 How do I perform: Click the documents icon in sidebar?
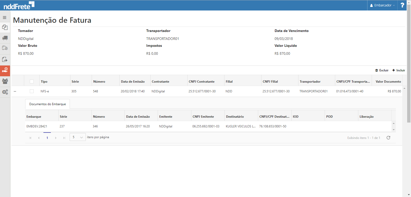5,27
